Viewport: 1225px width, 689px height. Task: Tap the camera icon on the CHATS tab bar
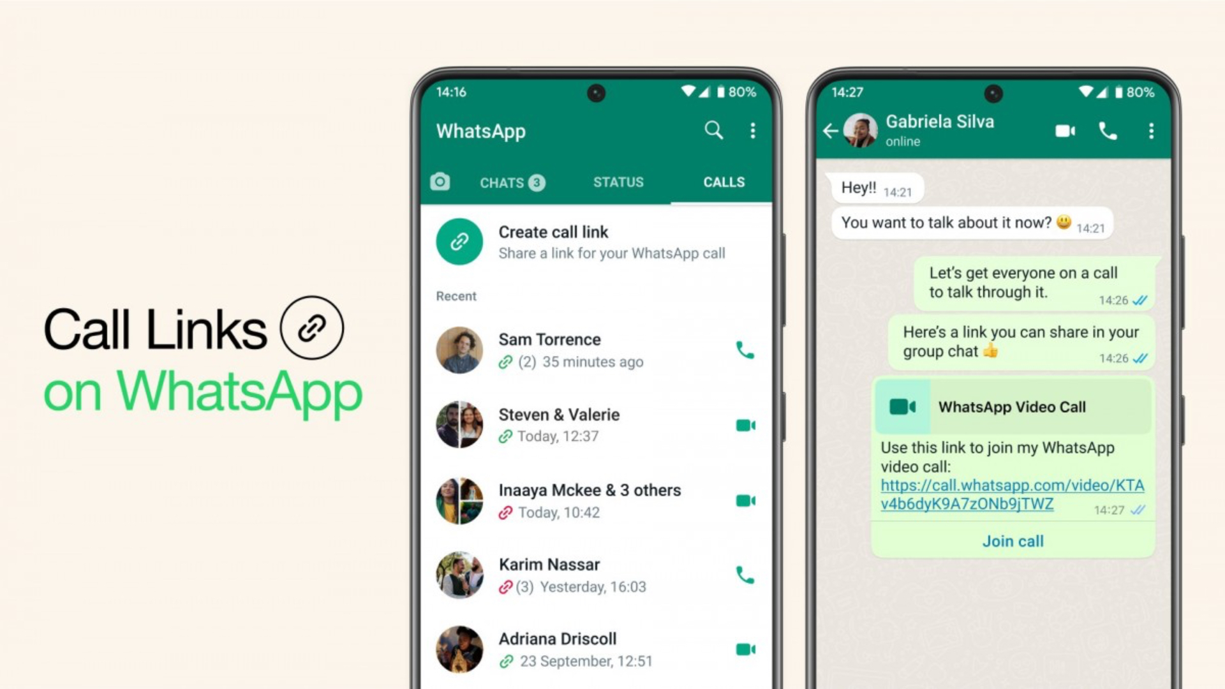point(439,181)
